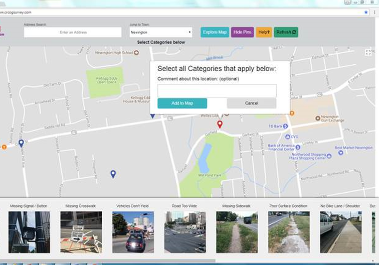
Task: Bookmark page with star icon
Action: click(366, 12)
